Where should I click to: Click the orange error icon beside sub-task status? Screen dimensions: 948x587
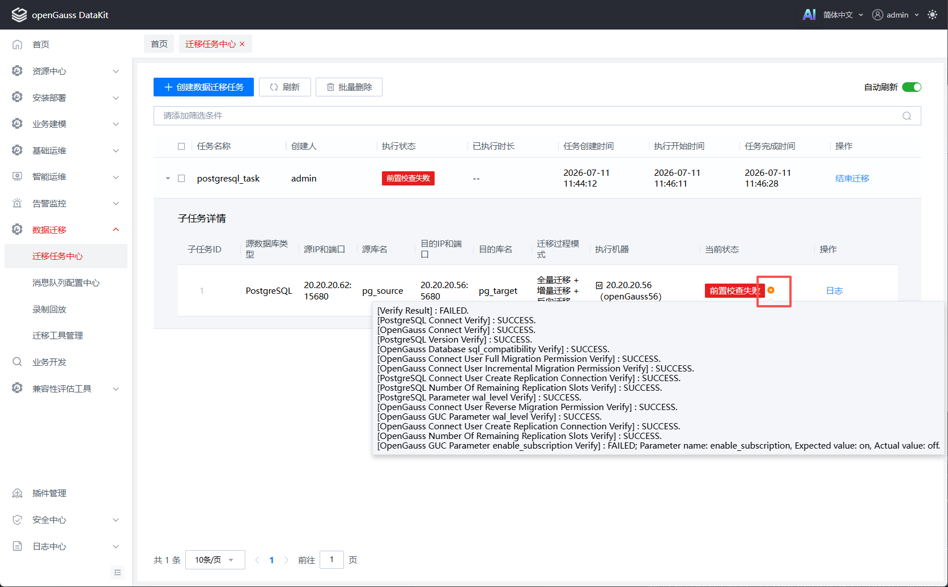tap(771, 290)
